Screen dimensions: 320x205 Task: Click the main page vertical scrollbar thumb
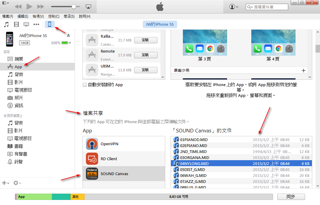point(318,49)
